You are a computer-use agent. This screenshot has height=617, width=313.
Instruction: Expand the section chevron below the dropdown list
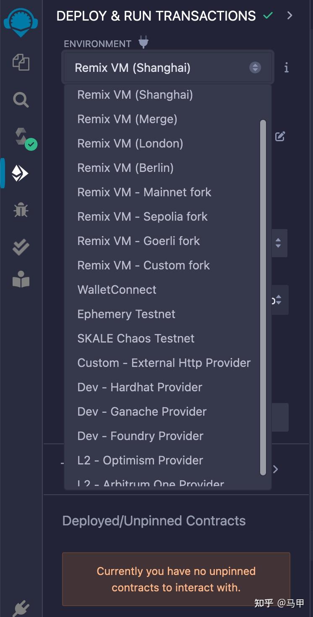276,469
